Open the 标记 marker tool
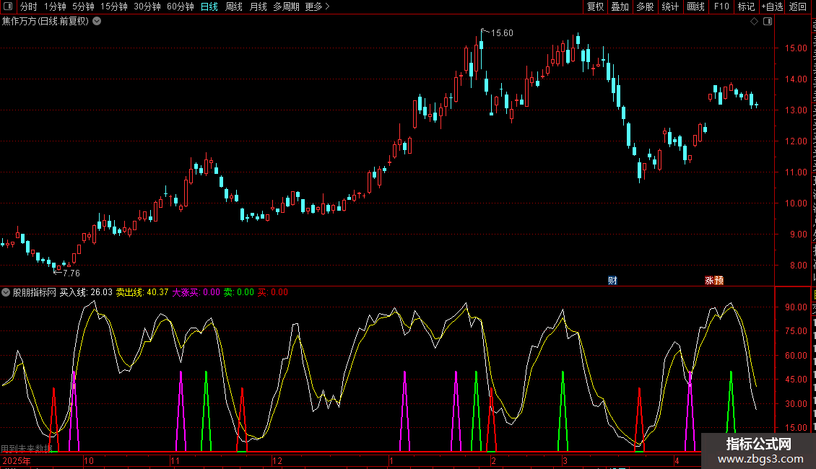This screenshot has height=469, width=816. pos(745,6)
